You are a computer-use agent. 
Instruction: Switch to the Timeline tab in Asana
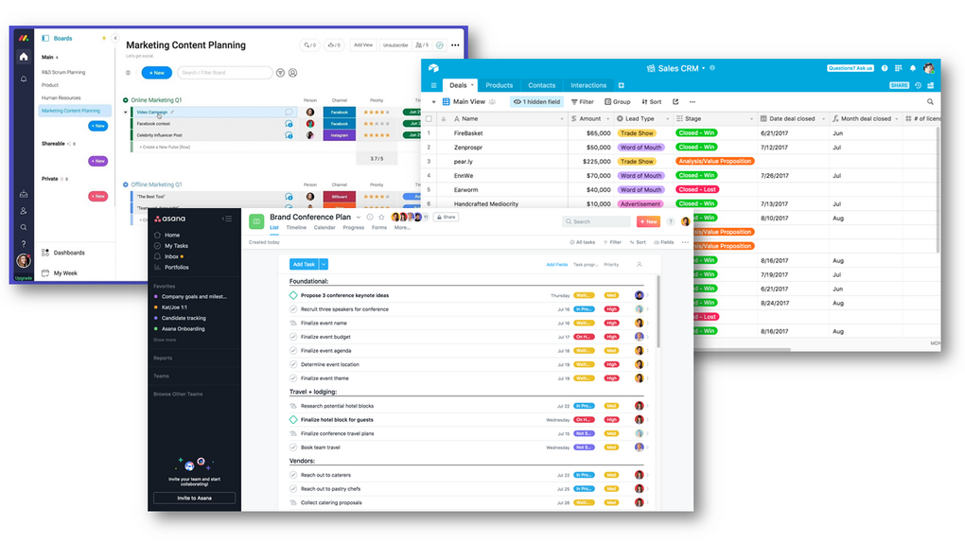[x=296, y=228]
